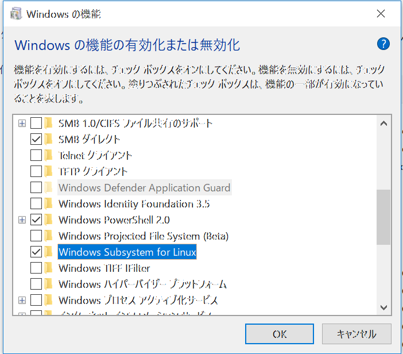Select the SMB 1.0/CIFS ファイル共有のサポート label
403x354 pixels.
click(135, 123)
